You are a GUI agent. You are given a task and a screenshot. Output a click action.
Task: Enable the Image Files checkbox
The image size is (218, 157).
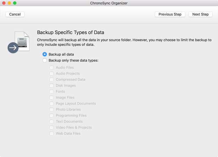click(52, 97)
